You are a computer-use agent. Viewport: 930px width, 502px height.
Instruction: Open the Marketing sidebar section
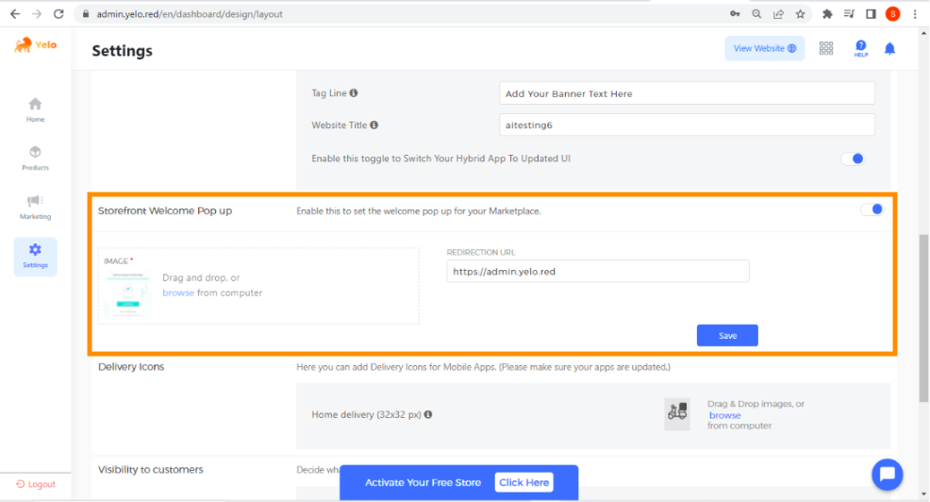(x=35, y=207)
